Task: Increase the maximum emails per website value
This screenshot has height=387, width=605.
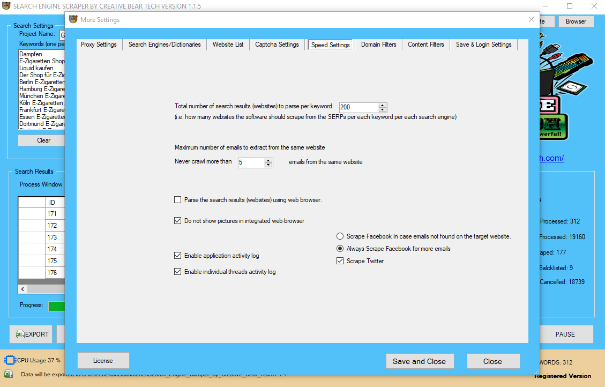Action: point(268,160)
